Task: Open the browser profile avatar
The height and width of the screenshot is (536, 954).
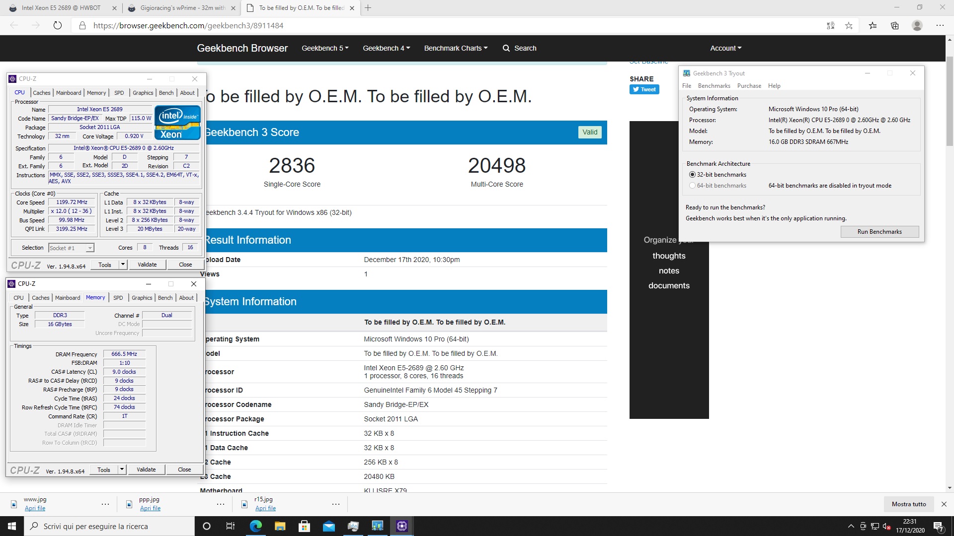Action: (917, 25)
